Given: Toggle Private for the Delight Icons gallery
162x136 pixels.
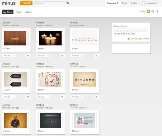Looking at the screenshot, I should (x=75, y=97).
